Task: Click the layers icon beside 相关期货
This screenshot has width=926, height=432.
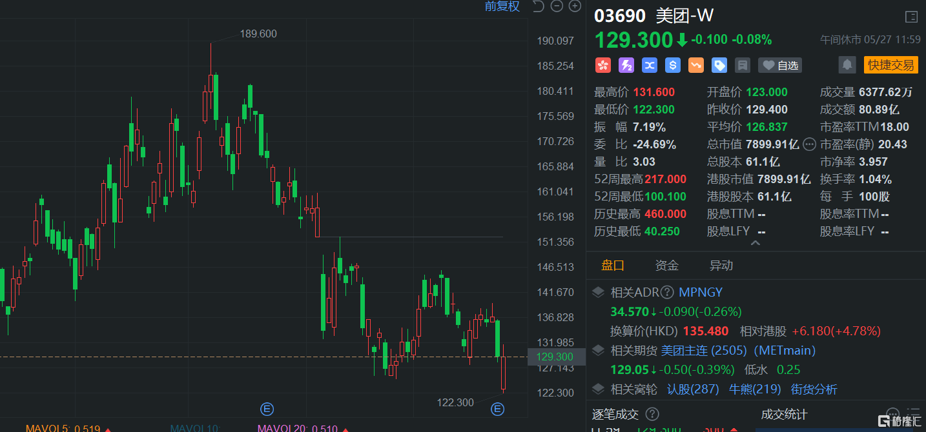Action: (x=599, y=350)
